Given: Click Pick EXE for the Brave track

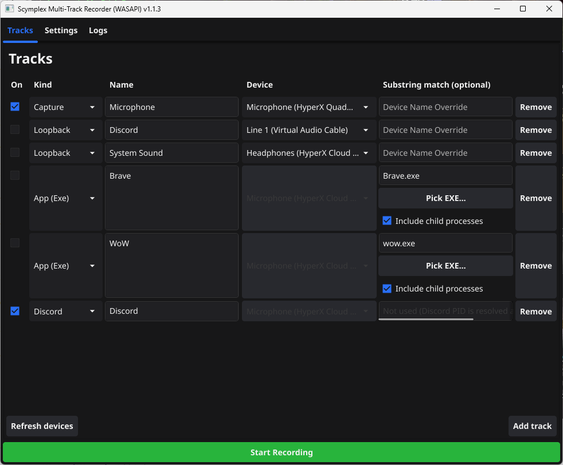Looking at the screenshot, I should coord(445,198).
